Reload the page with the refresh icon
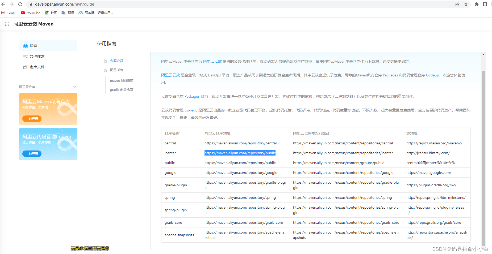492x254 pixels. pos(20,4)
